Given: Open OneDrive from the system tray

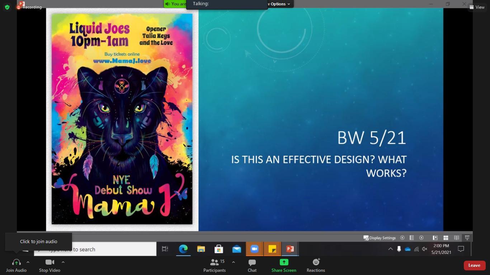Looking at the screenshot, I should (x=407, y=249).
